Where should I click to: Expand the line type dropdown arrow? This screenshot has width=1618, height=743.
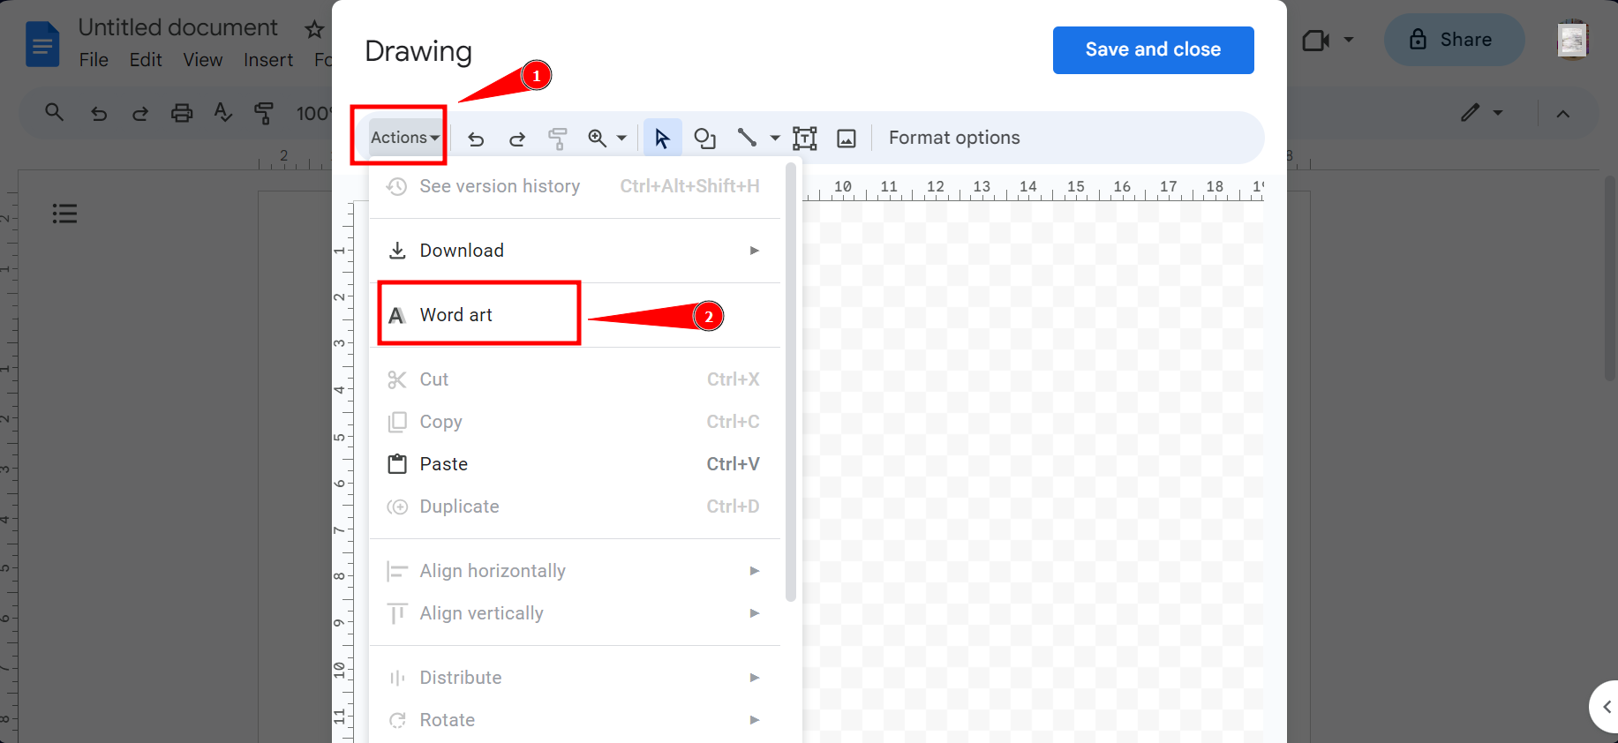(x=775, y=138)
